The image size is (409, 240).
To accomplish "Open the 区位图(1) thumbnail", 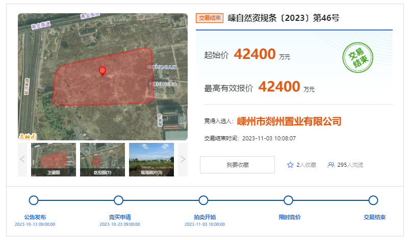I will click(103, 159).
